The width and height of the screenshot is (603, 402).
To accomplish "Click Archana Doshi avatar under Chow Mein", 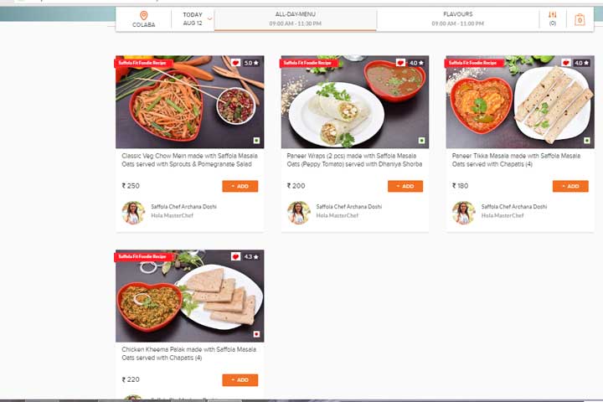I will [133, 213].
